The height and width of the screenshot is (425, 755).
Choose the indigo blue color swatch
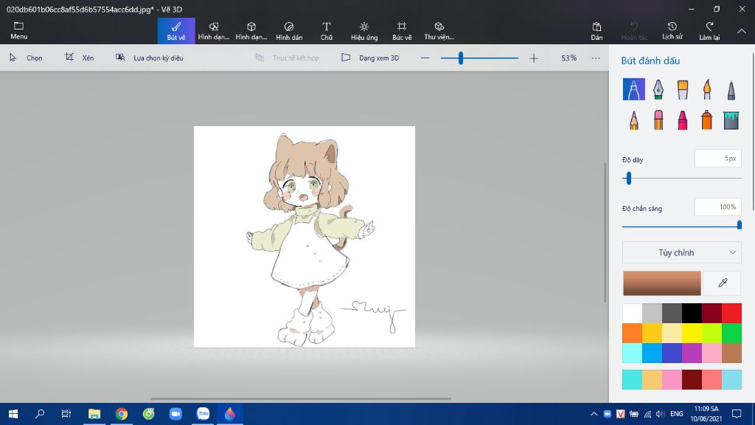[x=672, y=353]
